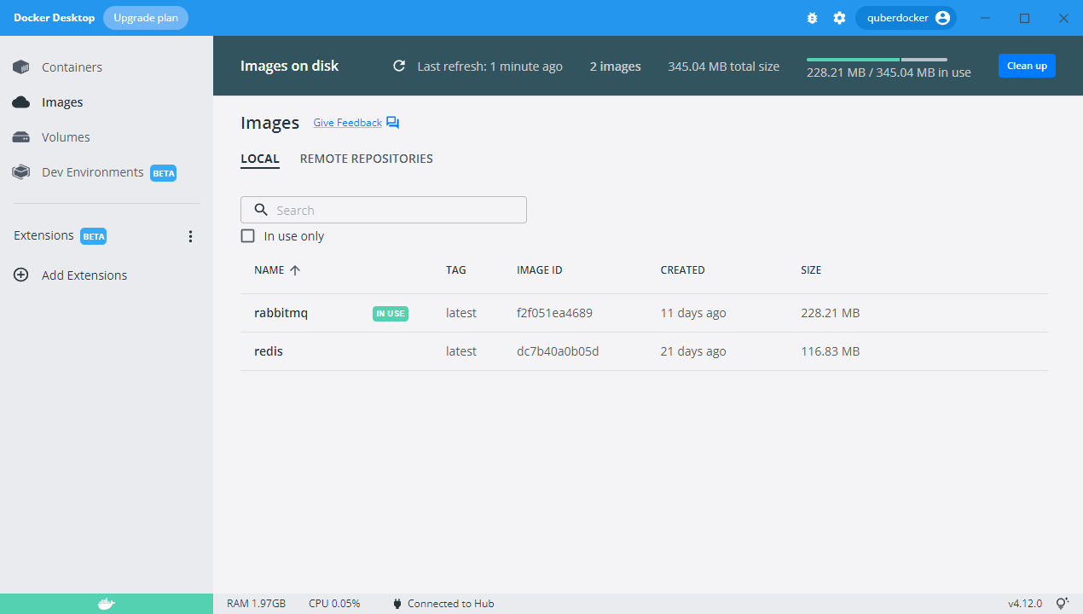Click the Clean up button
Screen dimensions: 1083x614
(1026, 66)
